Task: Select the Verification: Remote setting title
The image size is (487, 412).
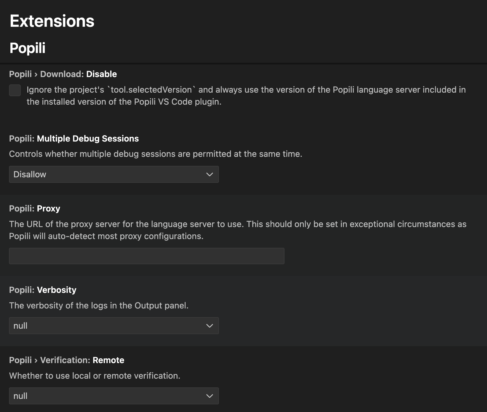Action: [67, 360]
